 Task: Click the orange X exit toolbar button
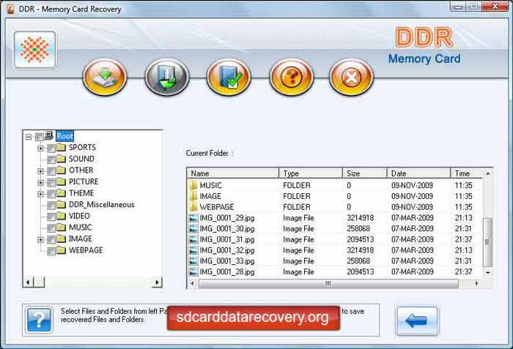(x=351, y=78)
